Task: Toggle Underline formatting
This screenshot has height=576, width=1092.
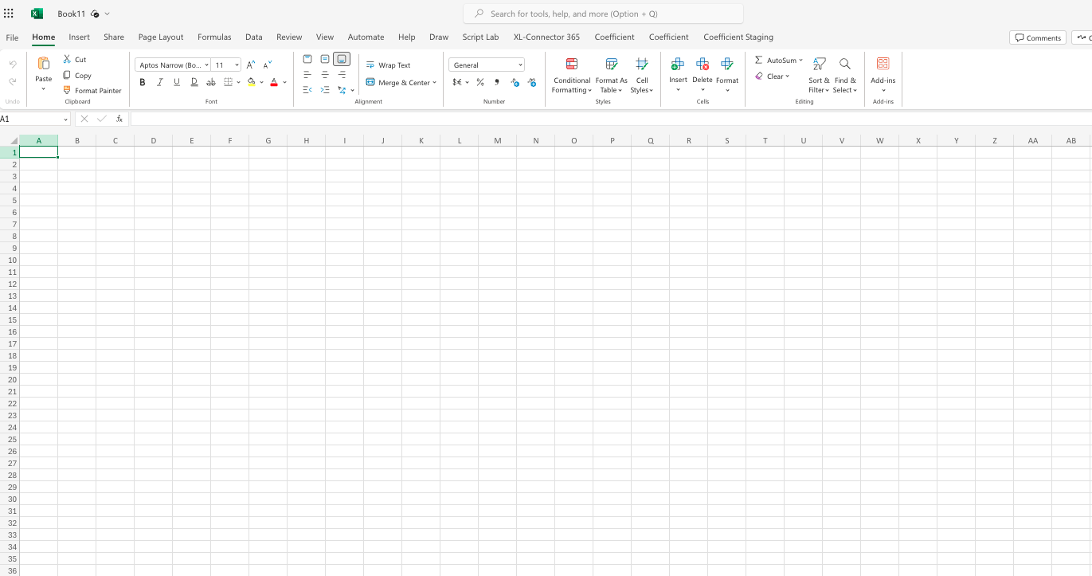Action: coord(177,82)
